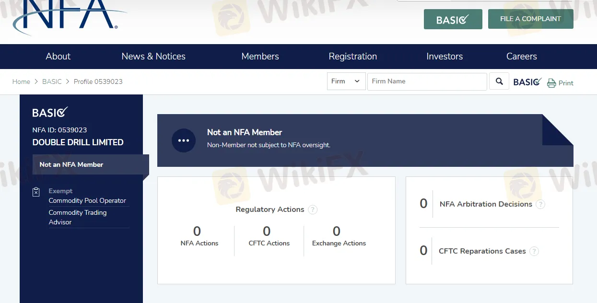
Task: Click the BASIC logo beside Print
Action: pos(527,82)
